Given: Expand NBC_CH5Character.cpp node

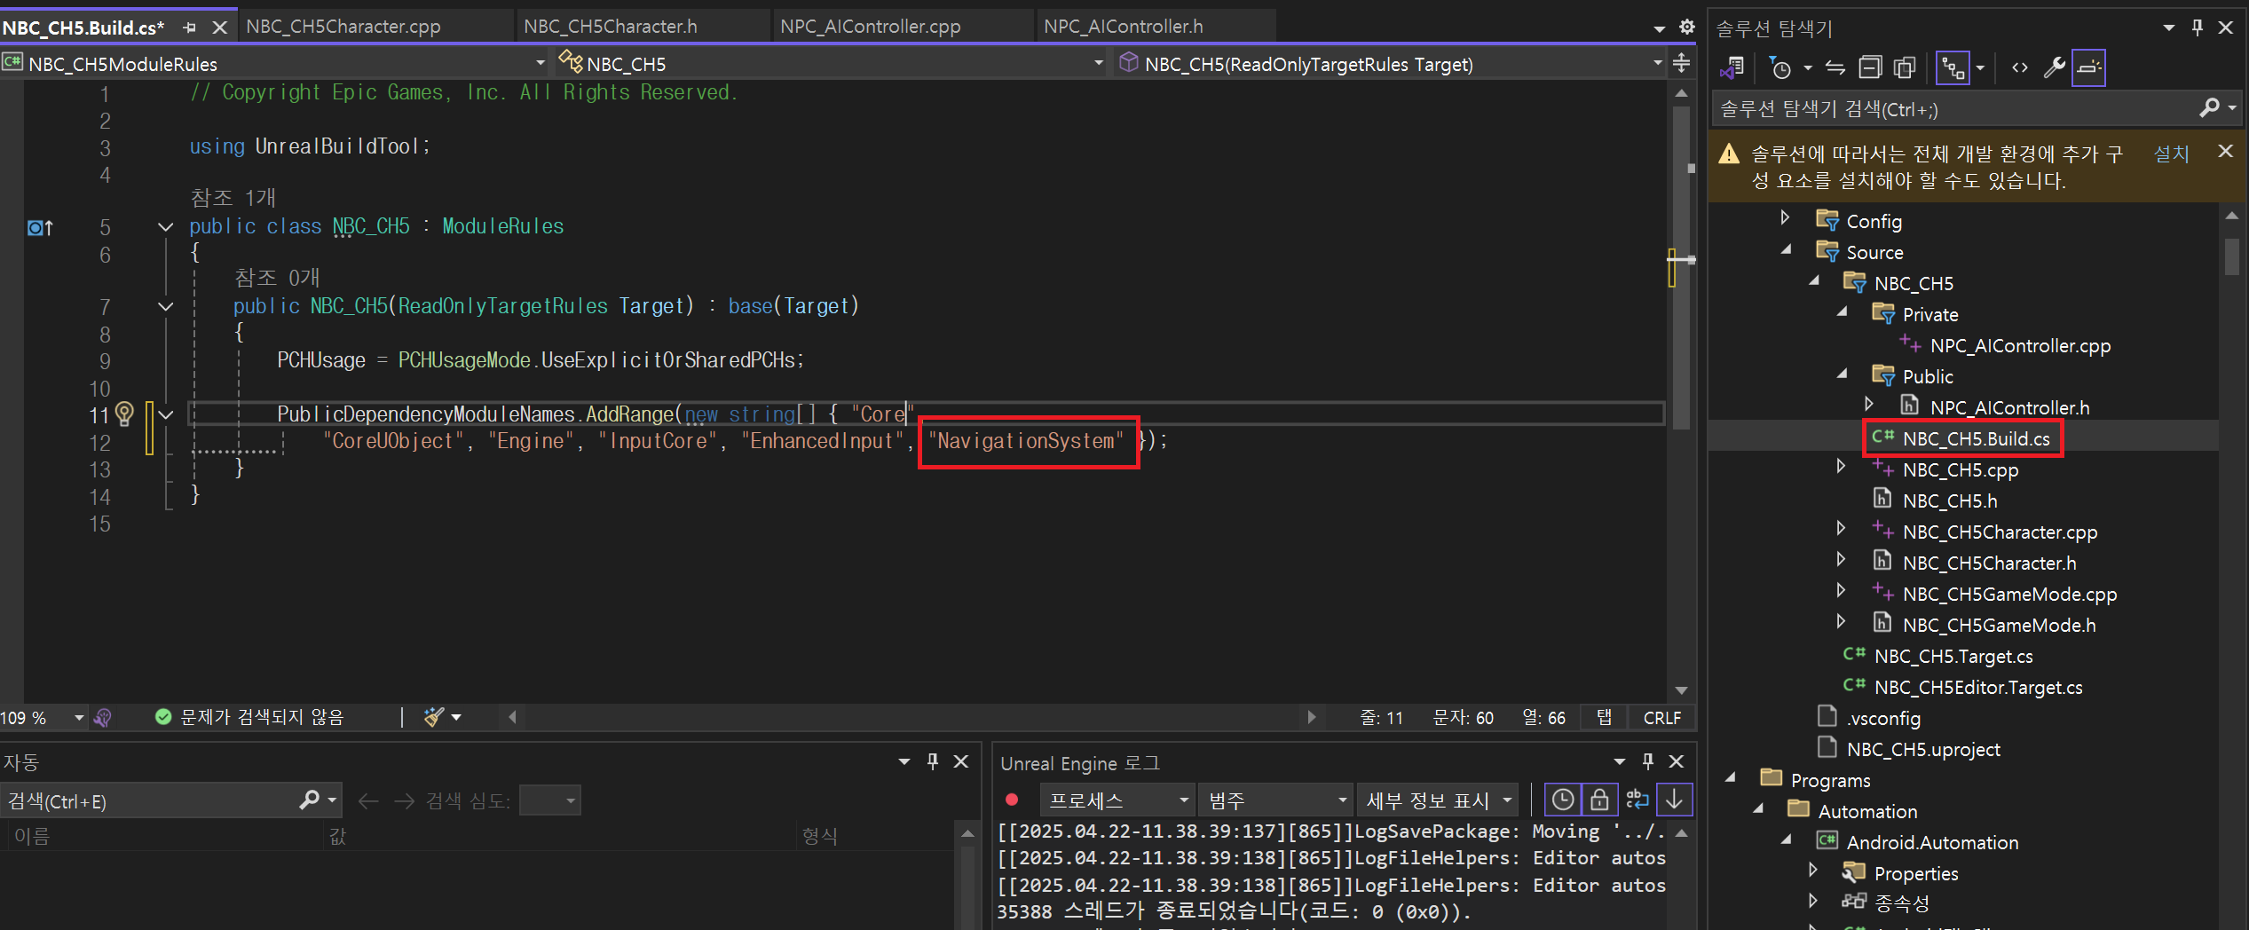Looking at the screenshot, I should tap(1840, 530).
